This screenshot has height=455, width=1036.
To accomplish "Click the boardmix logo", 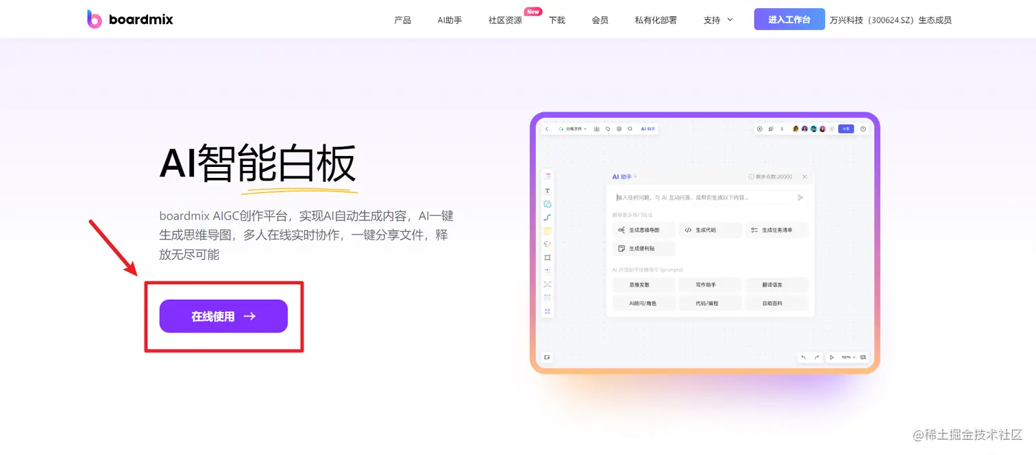I will (130, 19).
